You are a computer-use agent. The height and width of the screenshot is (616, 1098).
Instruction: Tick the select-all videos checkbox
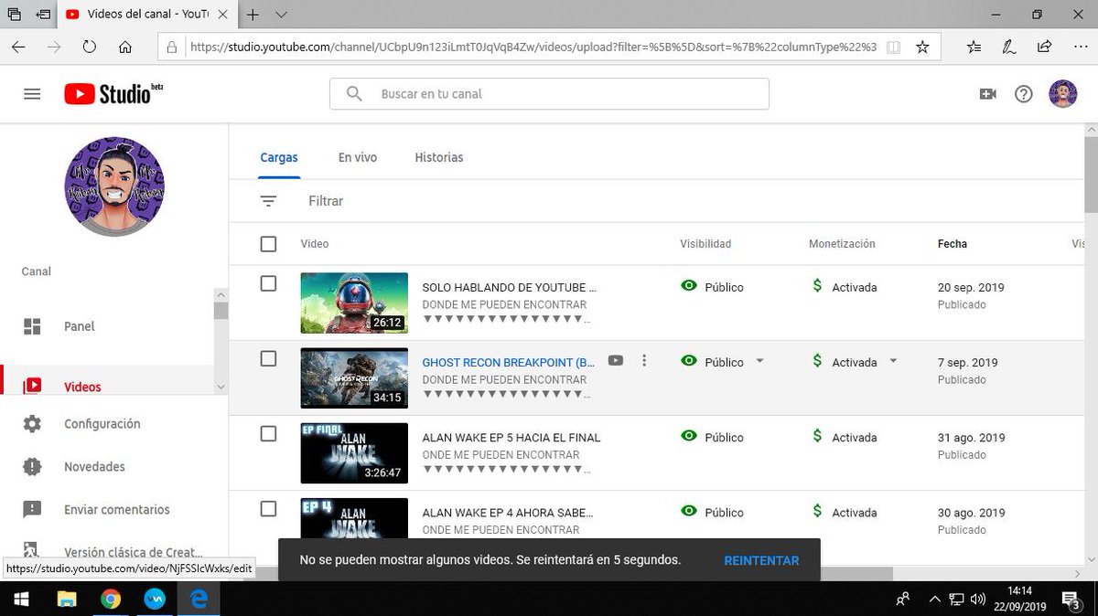coord(268,244)
